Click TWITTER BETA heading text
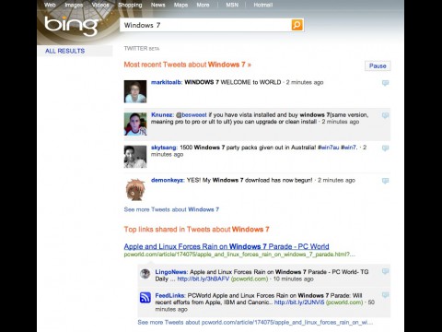The image size is (442, 332). click(142, 49)
